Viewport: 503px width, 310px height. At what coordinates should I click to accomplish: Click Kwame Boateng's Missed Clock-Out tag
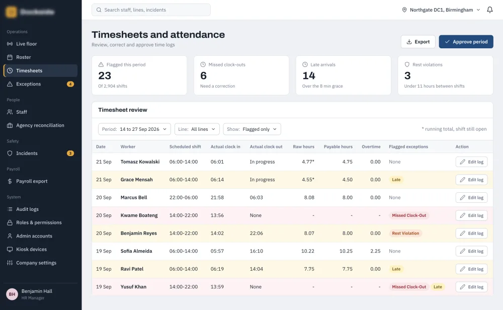409,215
